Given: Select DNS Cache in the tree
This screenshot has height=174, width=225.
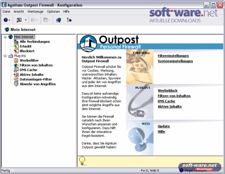Looking at the screenshot, I should [28, 70].
